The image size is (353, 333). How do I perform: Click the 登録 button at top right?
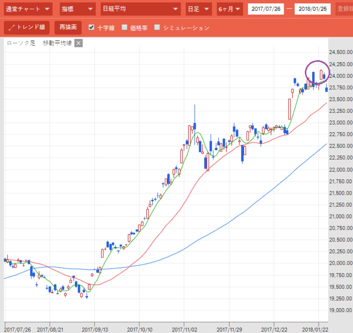[x=344, y=9]
